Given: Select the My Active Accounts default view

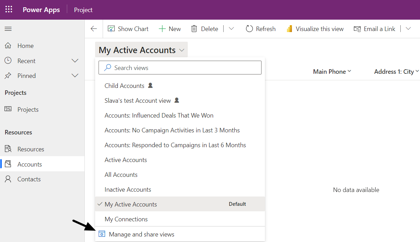Looking at the screenshot, I should coord(180,204).
